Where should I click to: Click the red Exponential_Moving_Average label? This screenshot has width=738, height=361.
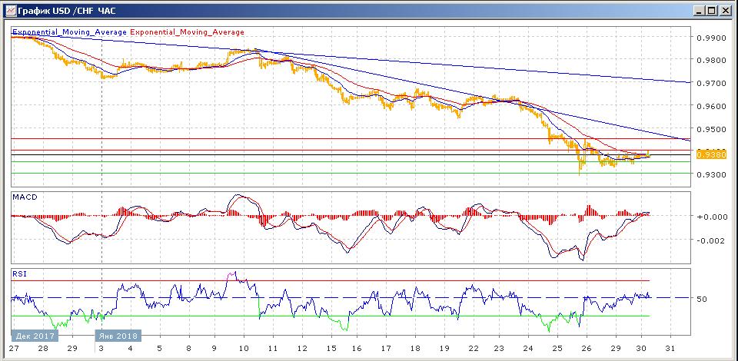pyautogui.click(x=188, y=32)
